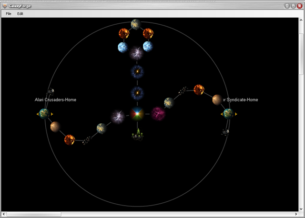This screenshot has height=218, width=305.
Task: Select the Syndicate home planet
Action: click(229, 114)
